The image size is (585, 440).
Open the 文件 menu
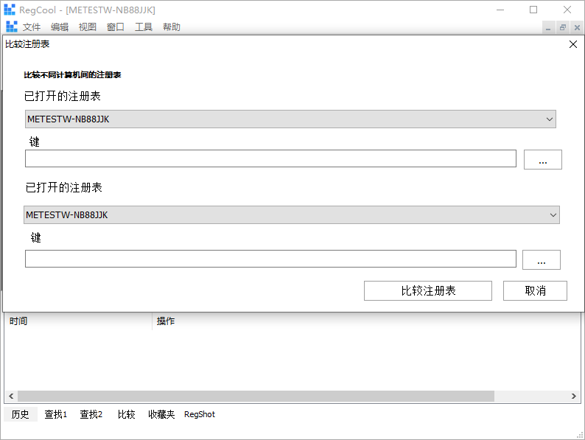coord(32,27)
